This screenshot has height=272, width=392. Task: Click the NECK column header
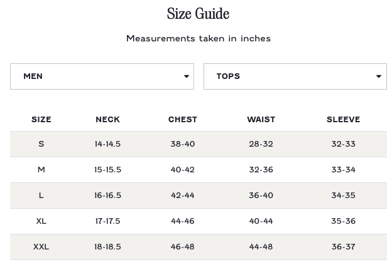point(107,119)
